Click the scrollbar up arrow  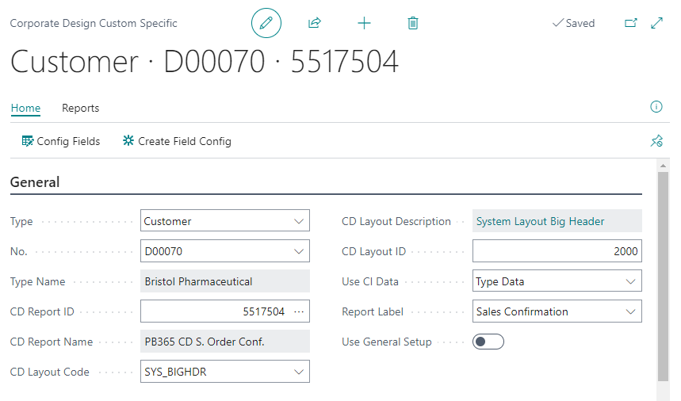tap(663, 166)
